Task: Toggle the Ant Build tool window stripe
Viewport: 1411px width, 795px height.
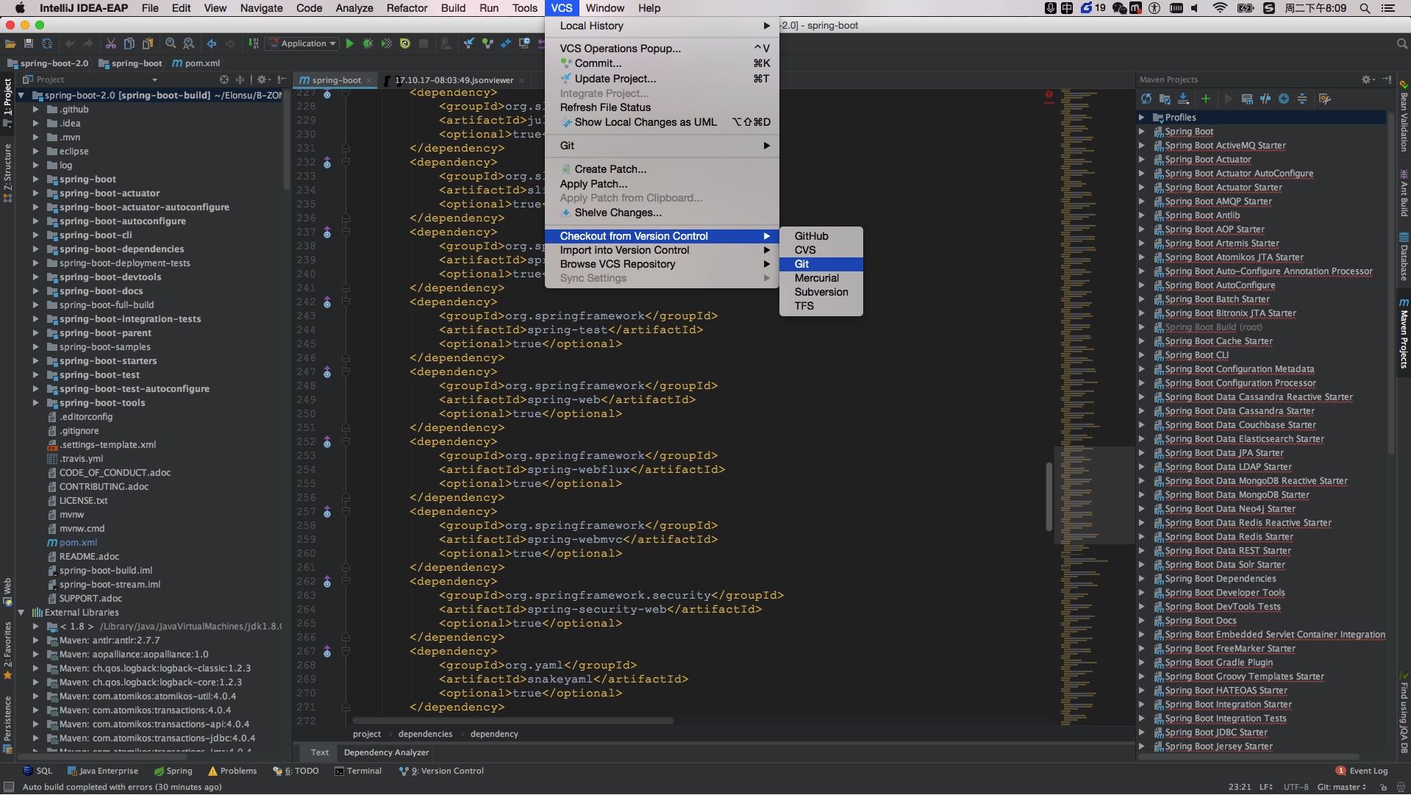Action: click(x=1404, y=193)
